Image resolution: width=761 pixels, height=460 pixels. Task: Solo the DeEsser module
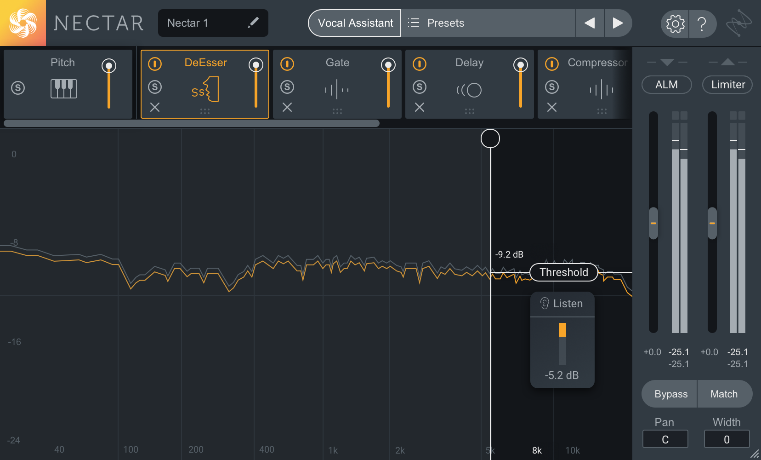[x=155, y=86]
